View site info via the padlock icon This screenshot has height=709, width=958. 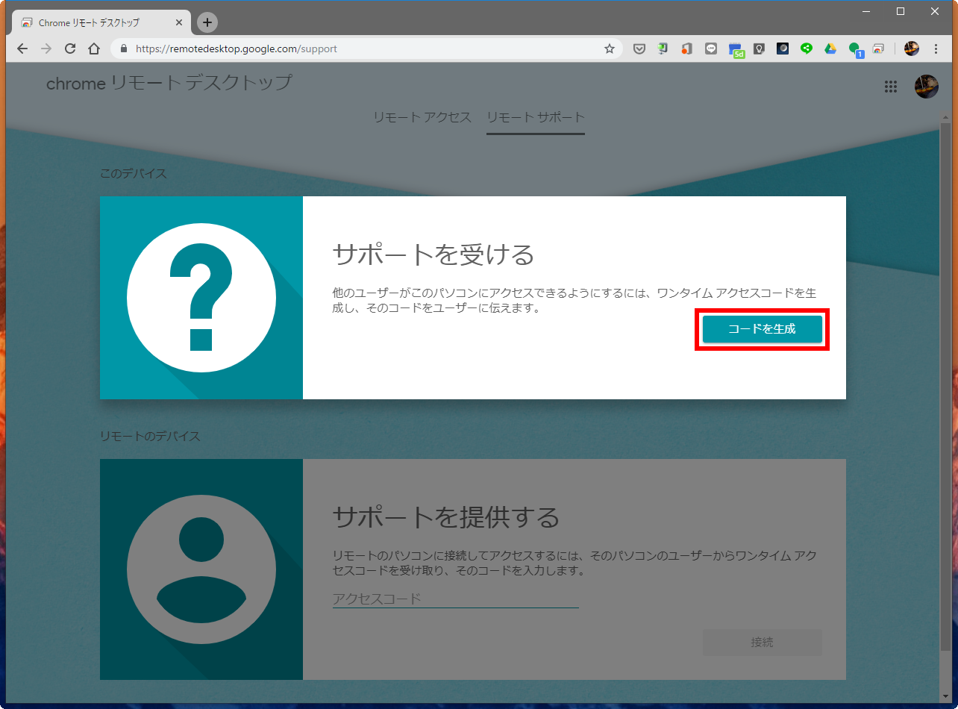pyautogui.click(x=124, y=49)
